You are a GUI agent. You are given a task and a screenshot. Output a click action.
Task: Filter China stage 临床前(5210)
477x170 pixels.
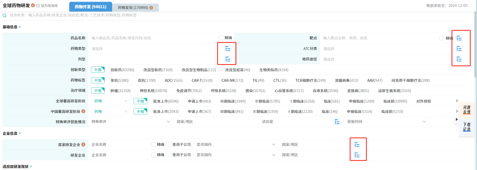pyautogui.click(x=392, y=112)
